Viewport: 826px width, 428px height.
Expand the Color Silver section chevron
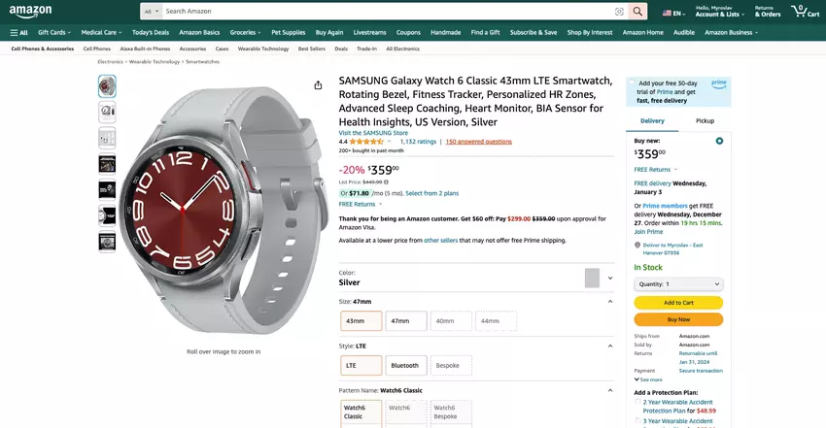[610, 278]
